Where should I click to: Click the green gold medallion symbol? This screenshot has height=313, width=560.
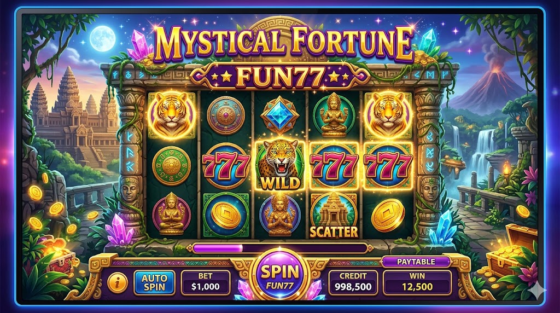pos(171,165)
